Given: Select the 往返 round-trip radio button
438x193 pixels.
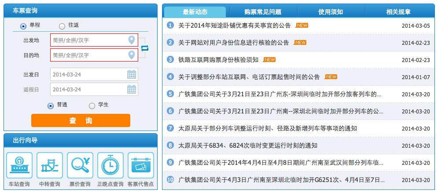Looking at the screenshot, I should 62,26.
